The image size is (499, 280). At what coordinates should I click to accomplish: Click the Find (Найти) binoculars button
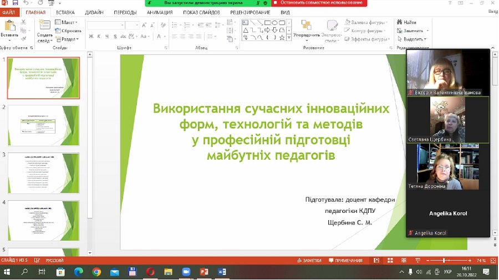[406, 22]
